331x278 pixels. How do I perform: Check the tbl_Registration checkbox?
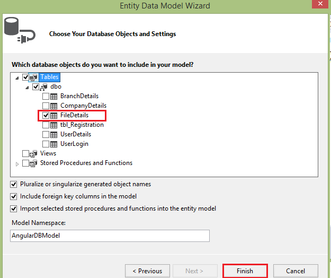[46, 125]
